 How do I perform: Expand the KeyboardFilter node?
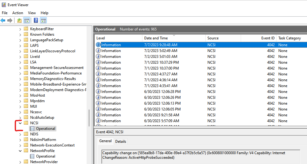[20, 29]
